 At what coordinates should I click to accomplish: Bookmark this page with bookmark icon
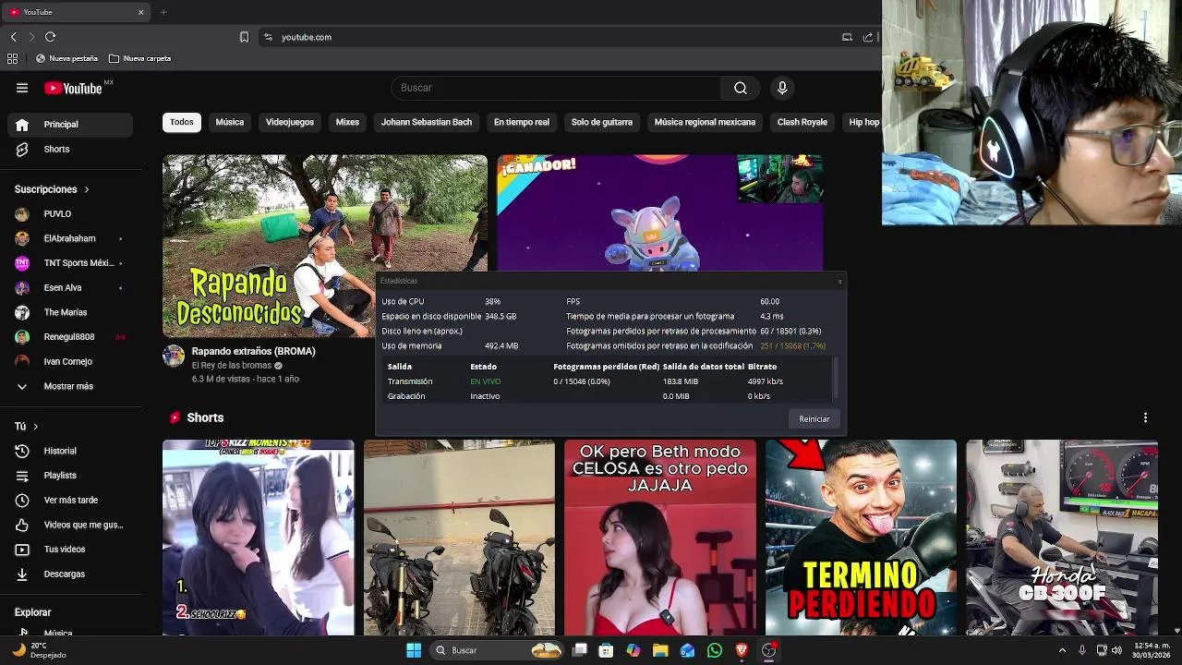(244, 37)
